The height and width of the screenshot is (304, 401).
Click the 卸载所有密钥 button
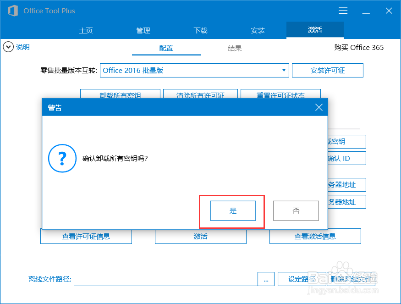coord(120,94)
